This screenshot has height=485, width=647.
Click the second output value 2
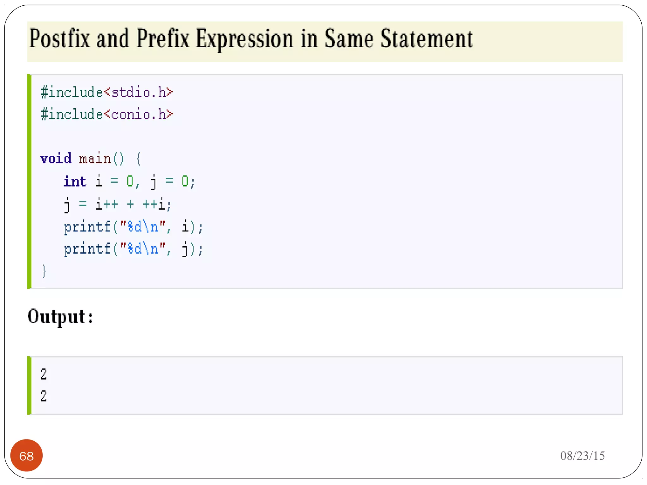[x=44, y=396]
